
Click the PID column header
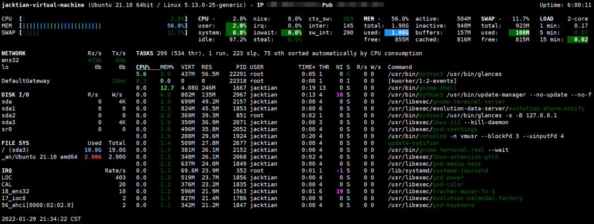point(240,67)
